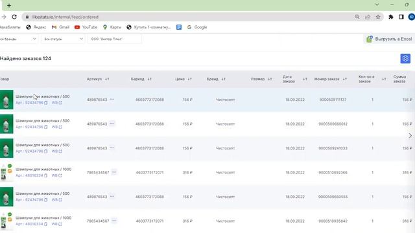The height and width of the screenshot is (233, 415).
Task: Open WB link in order 9000509660555 row
Action: point(56,200)
